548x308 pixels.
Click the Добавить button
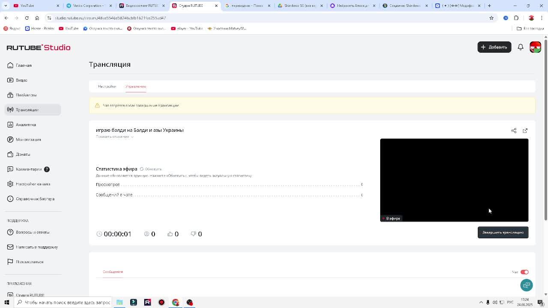[494, 47]
